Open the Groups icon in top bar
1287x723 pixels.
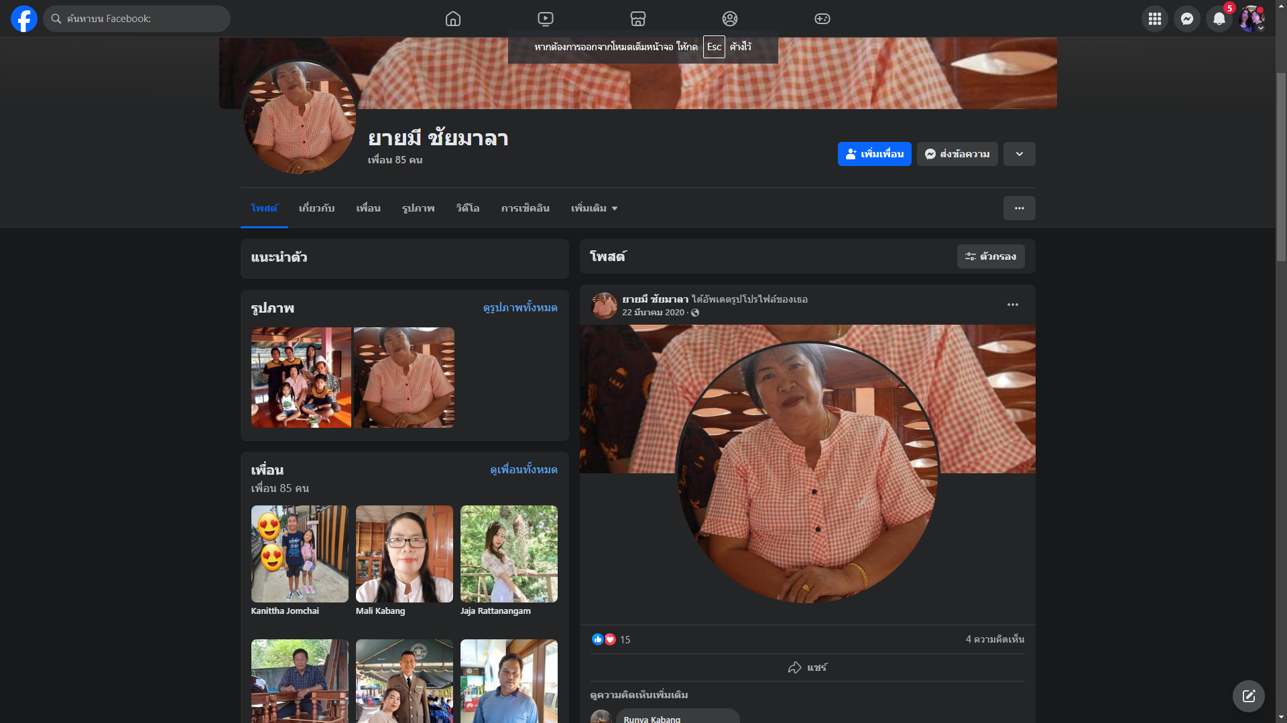click(730, 19)
